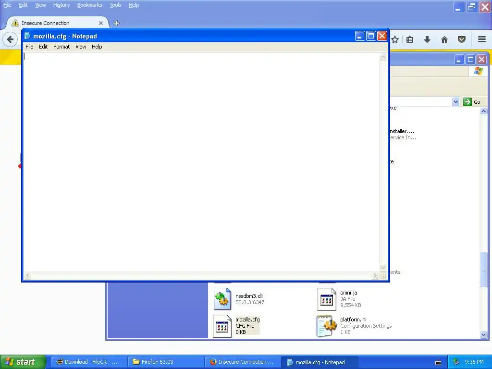Open the Notepad File menu

tap(29, 47)
